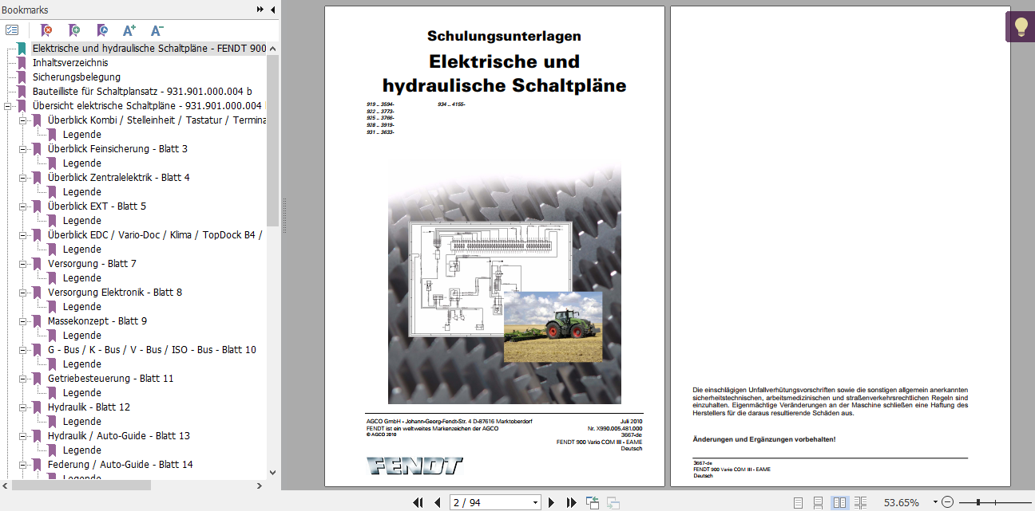This screenshot has width=1035, height=511.
Task: Open Inhaltsverzeichnis bookmark
Action: [70, 63]
